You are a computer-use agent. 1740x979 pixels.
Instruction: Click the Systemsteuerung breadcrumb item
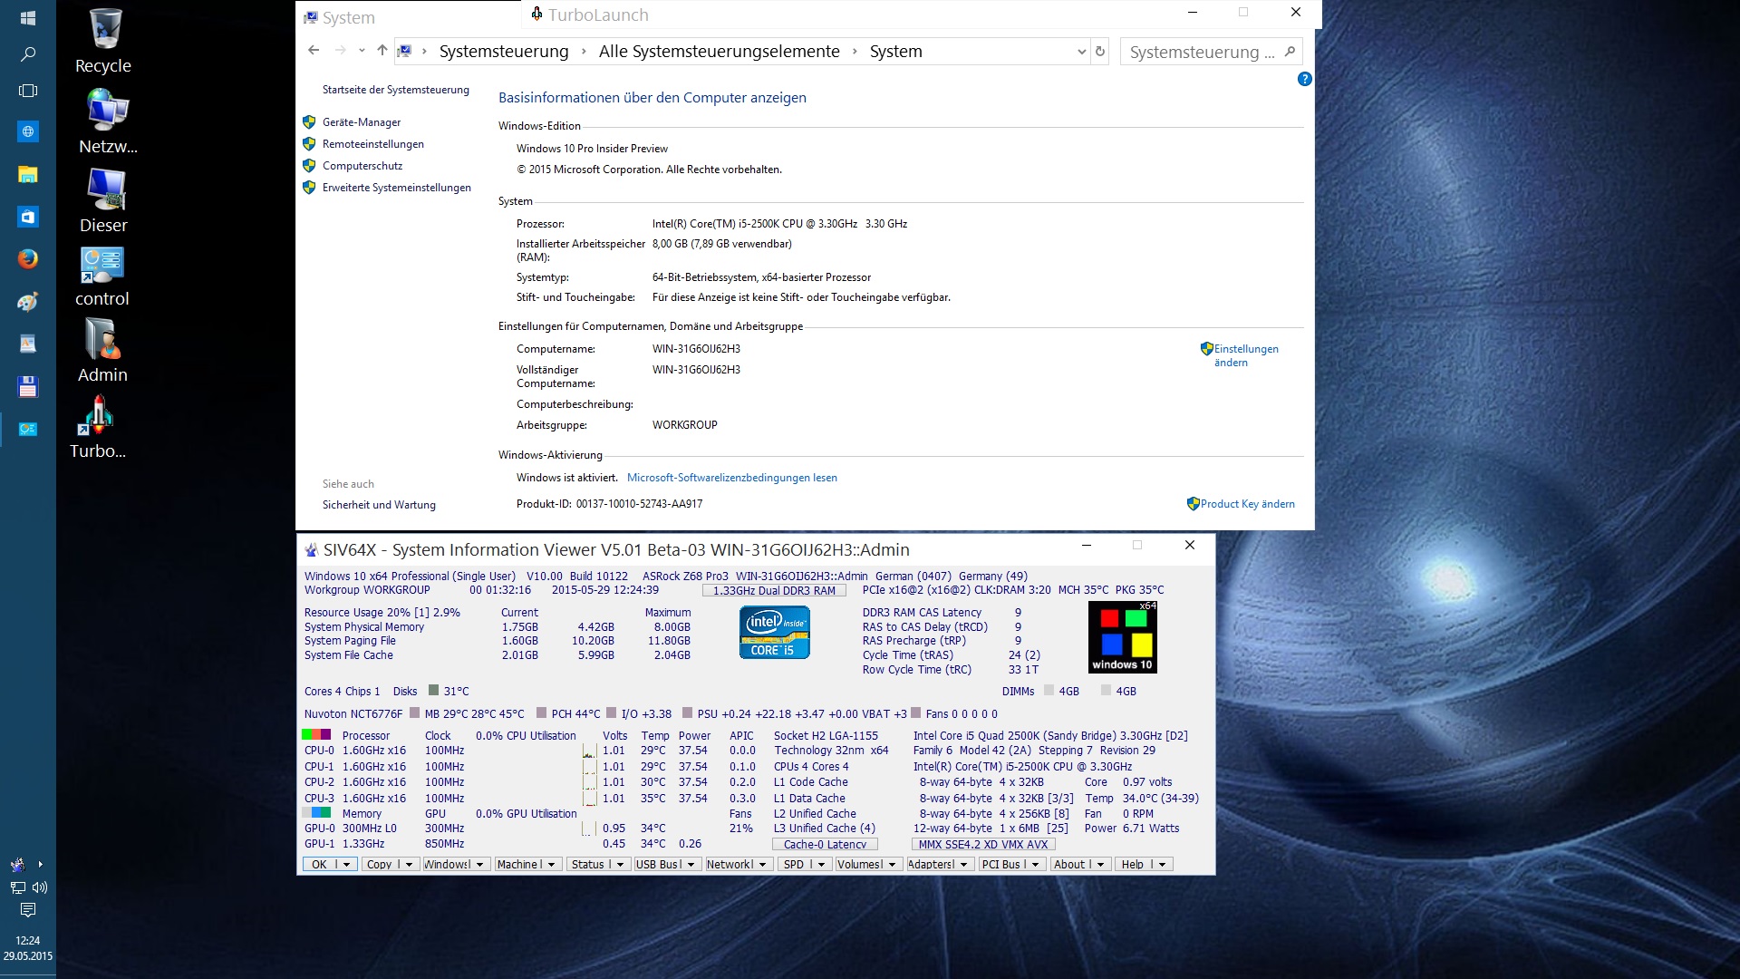coord(503,52)
